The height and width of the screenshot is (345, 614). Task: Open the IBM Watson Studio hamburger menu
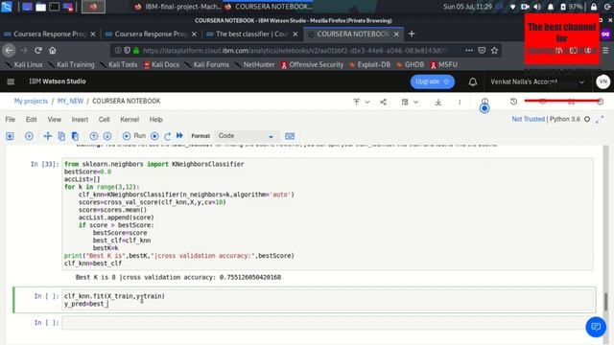[11, 81]
